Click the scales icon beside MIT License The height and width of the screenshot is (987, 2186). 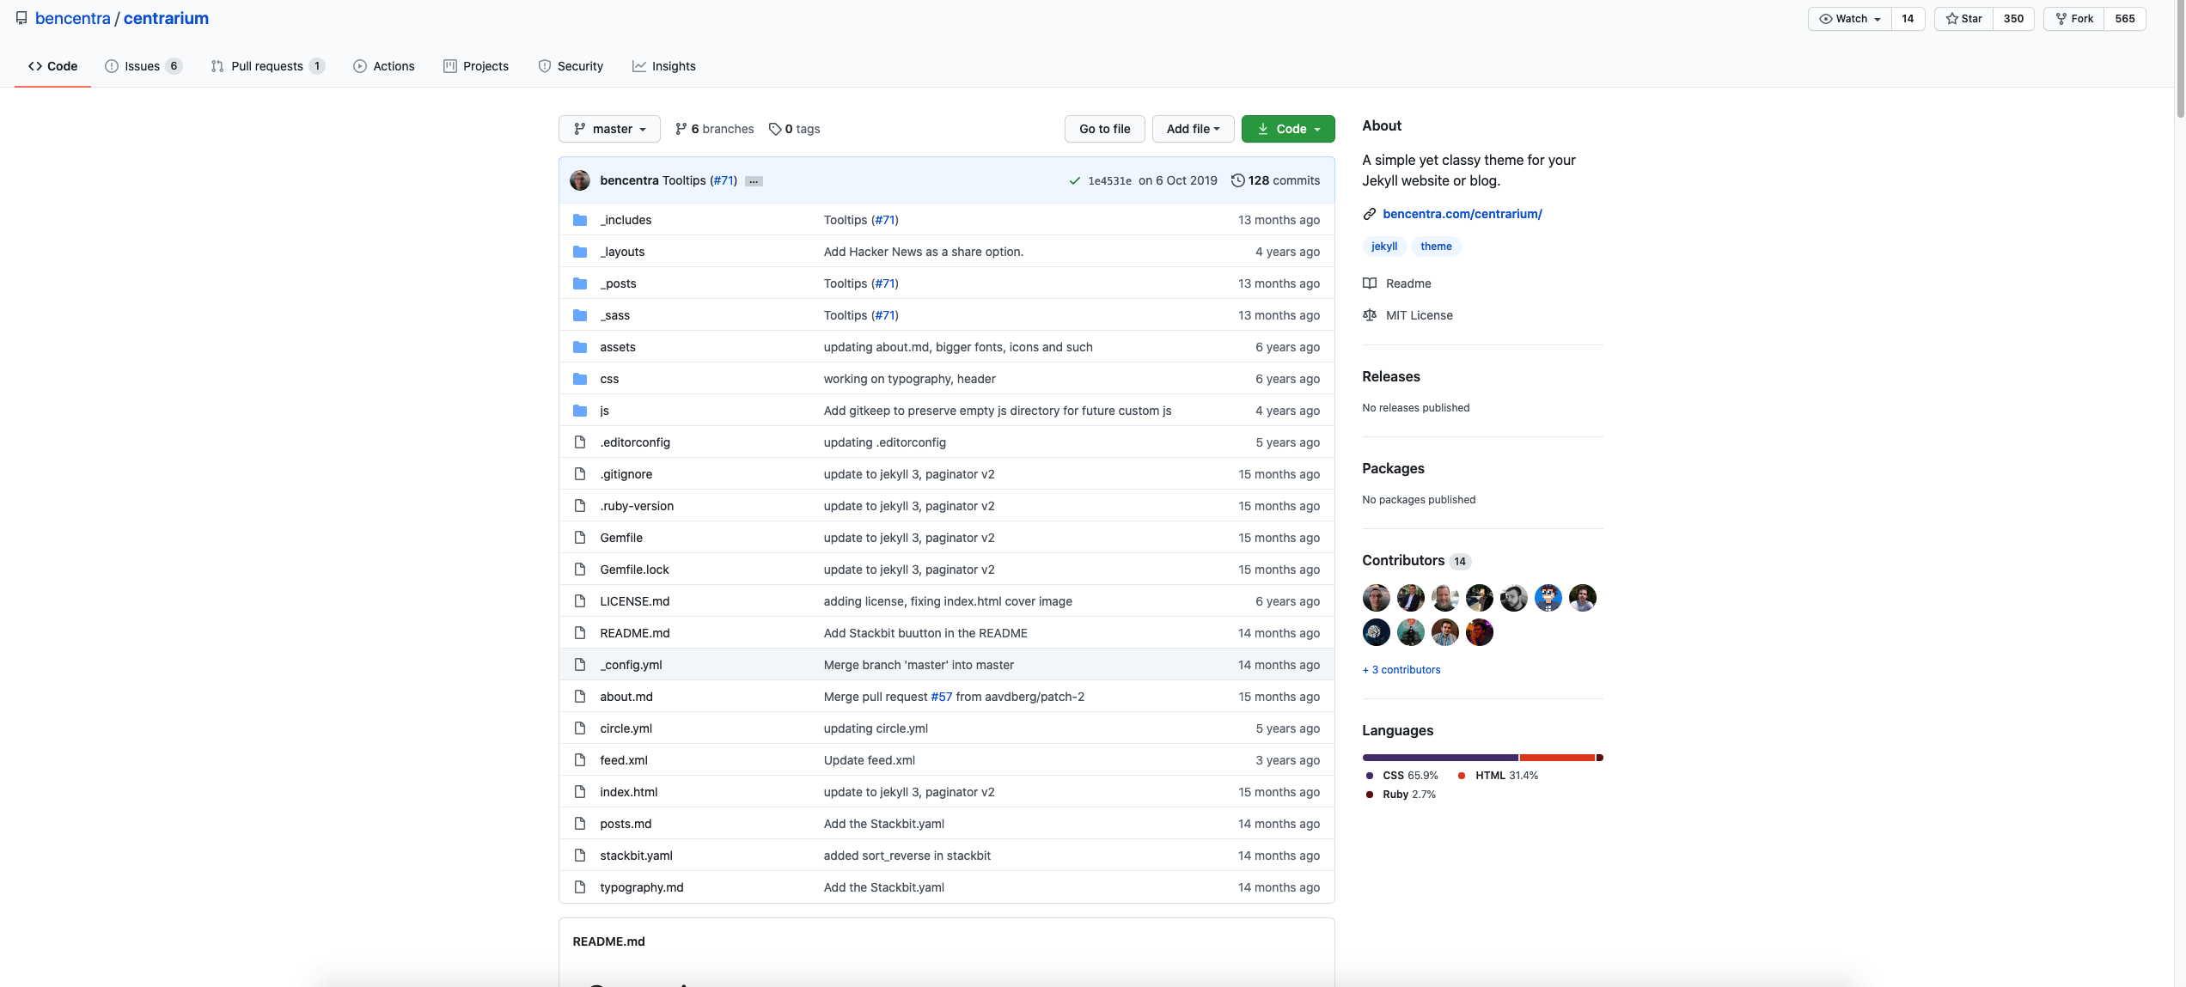(1370, 315)
